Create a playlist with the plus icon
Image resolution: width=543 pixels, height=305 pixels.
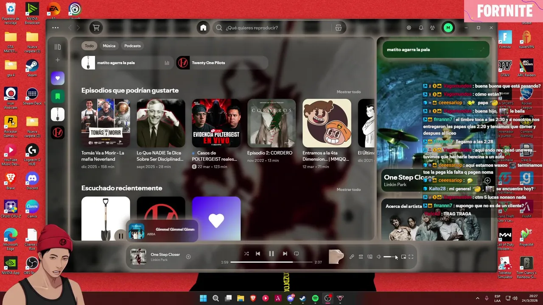58,60
